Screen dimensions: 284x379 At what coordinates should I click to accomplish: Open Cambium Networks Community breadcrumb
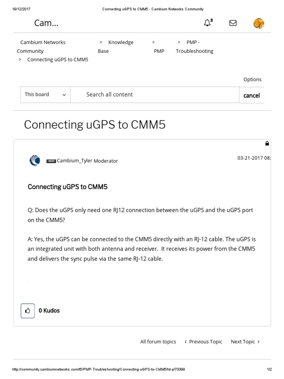(41, 47)
